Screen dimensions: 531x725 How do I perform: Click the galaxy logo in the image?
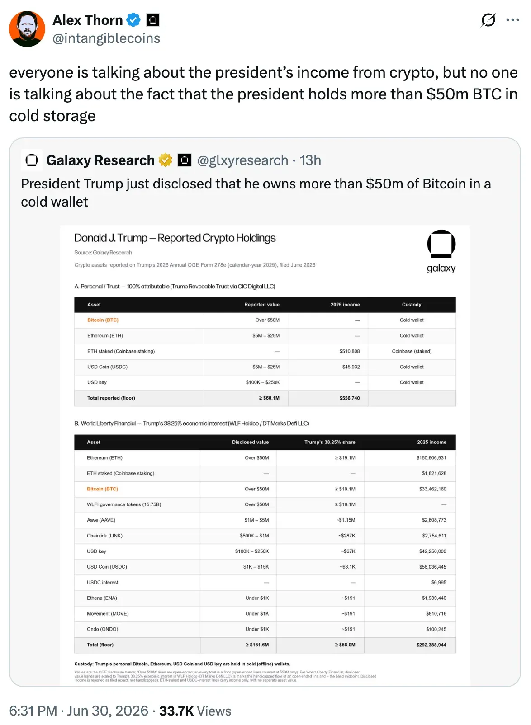441,251
